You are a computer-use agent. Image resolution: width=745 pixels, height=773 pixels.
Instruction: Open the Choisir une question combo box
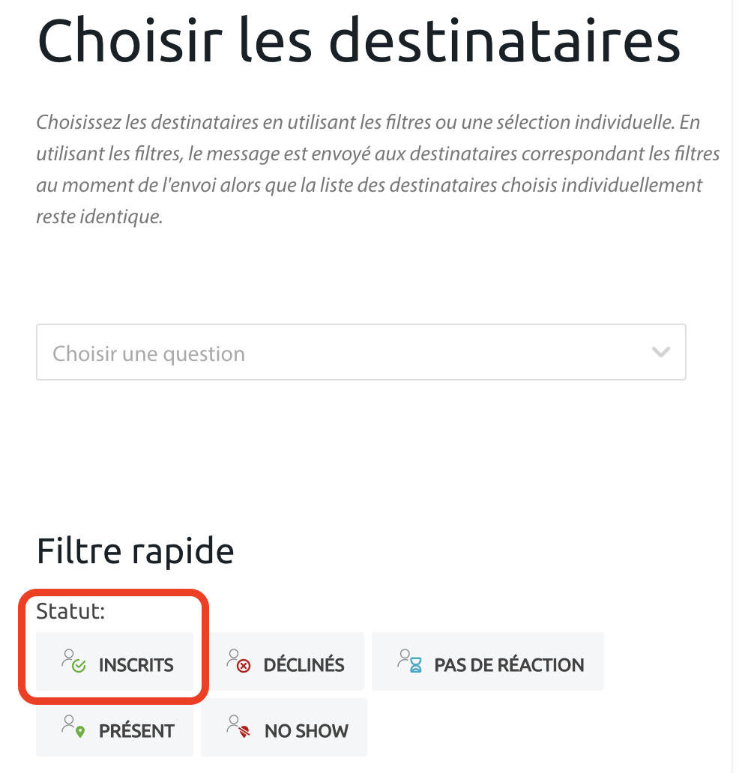pyautogui.click(x=361, y=352)
